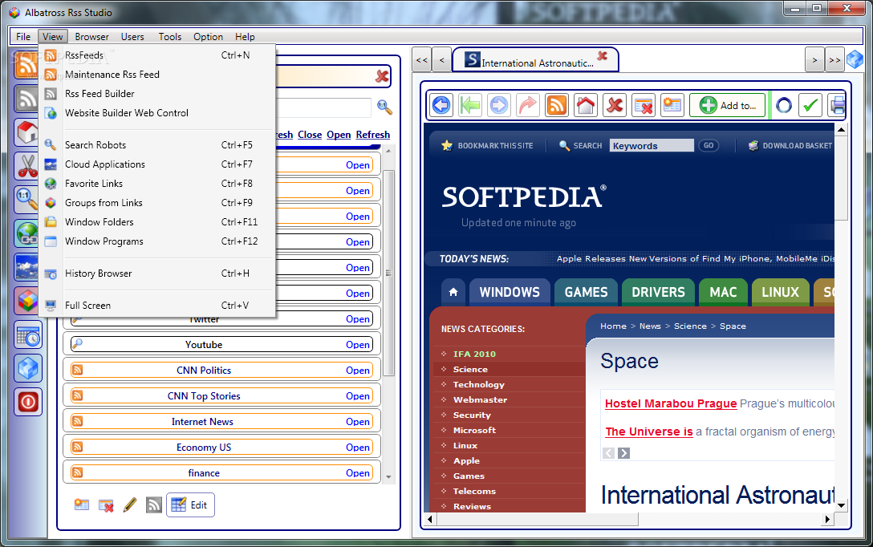Click the Technology news category

(x=478, y=384)
